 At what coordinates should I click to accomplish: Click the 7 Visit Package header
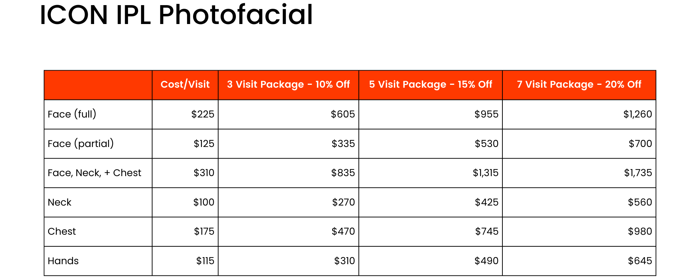tap(579, 84)
